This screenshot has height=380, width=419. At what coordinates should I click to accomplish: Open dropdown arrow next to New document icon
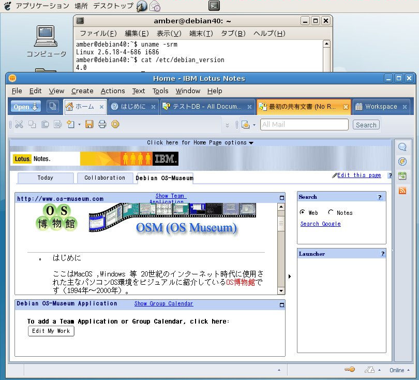click(x=79, y=125)
